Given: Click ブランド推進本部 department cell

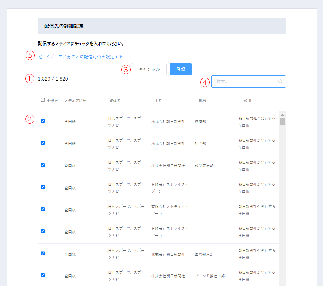Looking at the screenshot, I should (x=210, y=276).
